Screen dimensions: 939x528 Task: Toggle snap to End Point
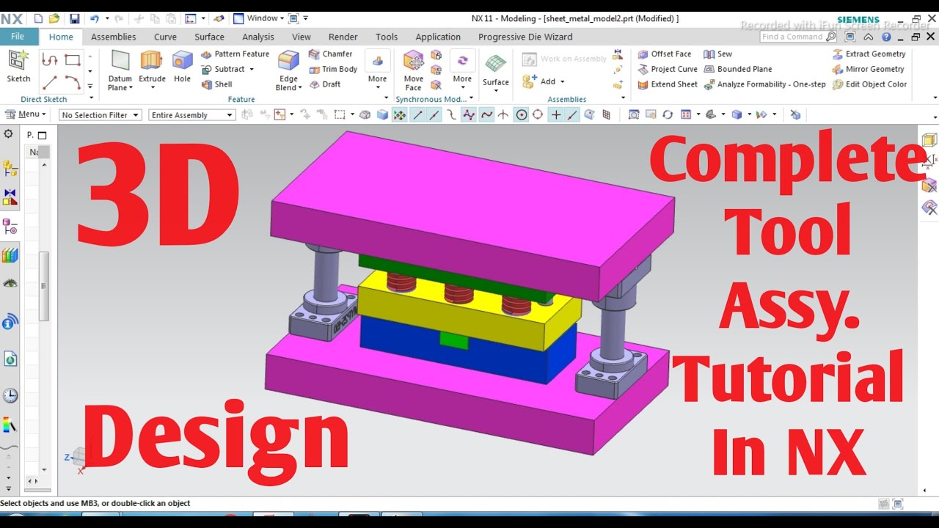tap(417, 115)
